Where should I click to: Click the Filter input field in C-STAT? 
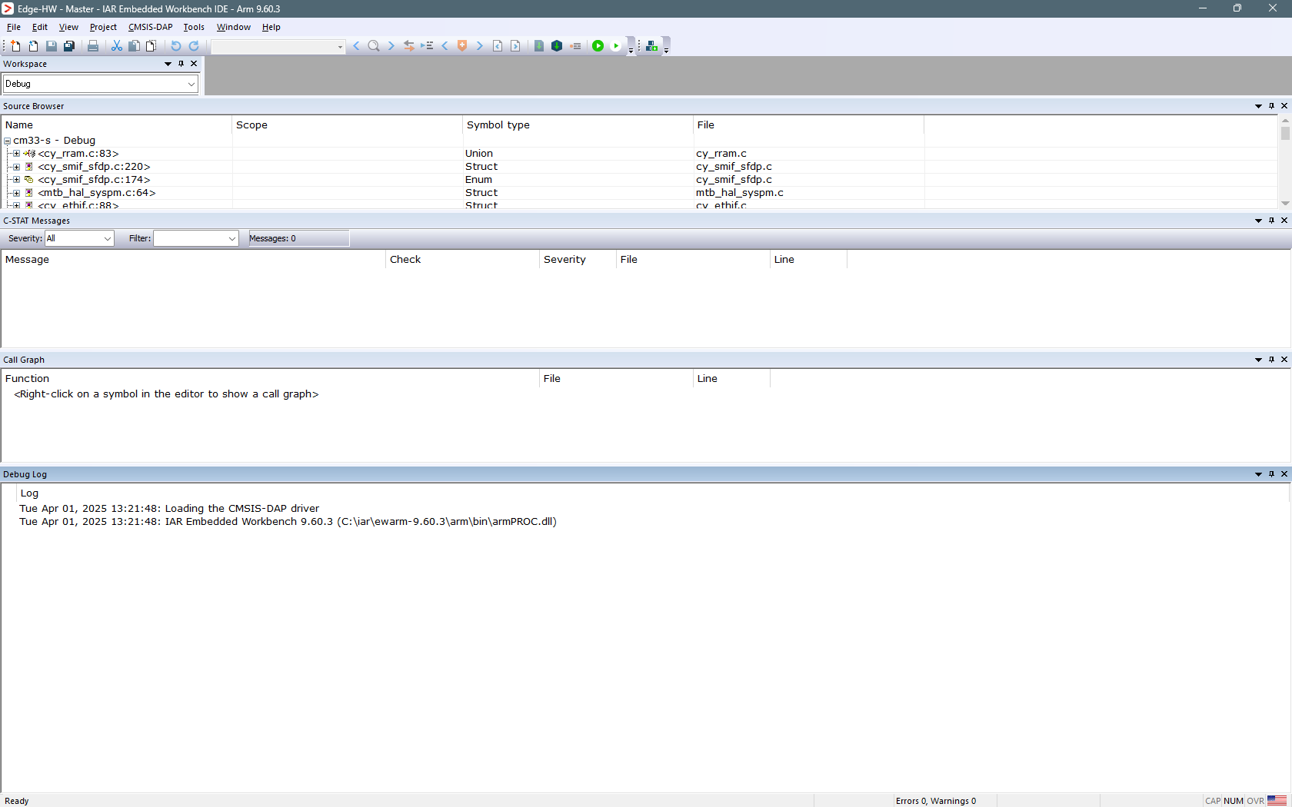coord(191,238)
